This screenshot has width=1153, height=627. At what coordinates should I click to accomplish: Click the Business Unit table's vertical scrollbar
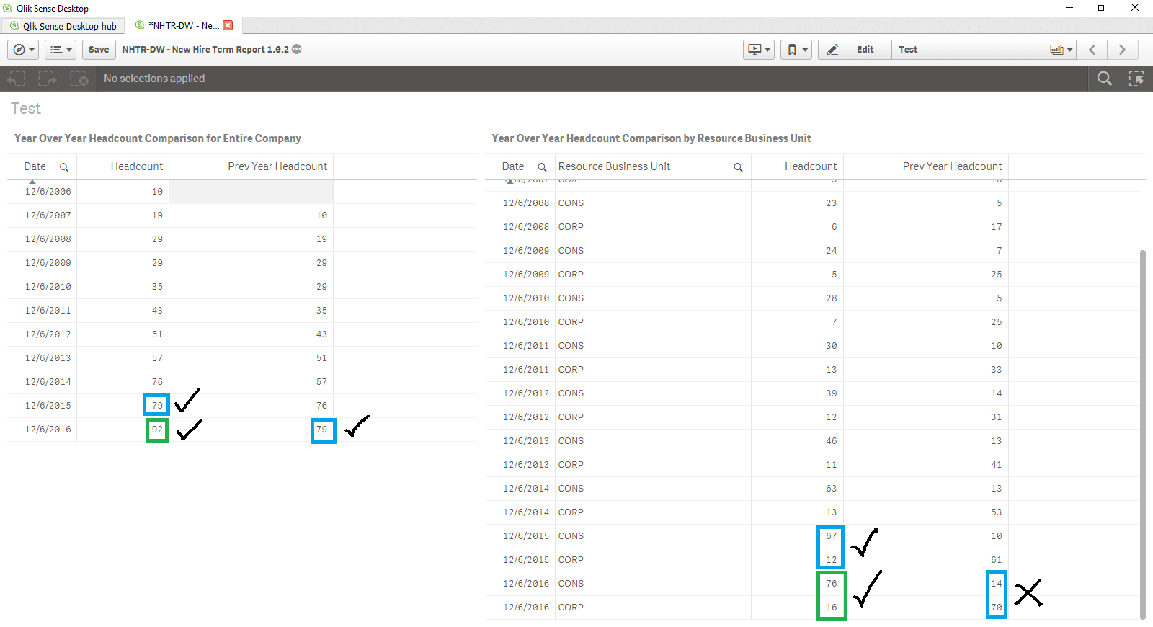1143,434
